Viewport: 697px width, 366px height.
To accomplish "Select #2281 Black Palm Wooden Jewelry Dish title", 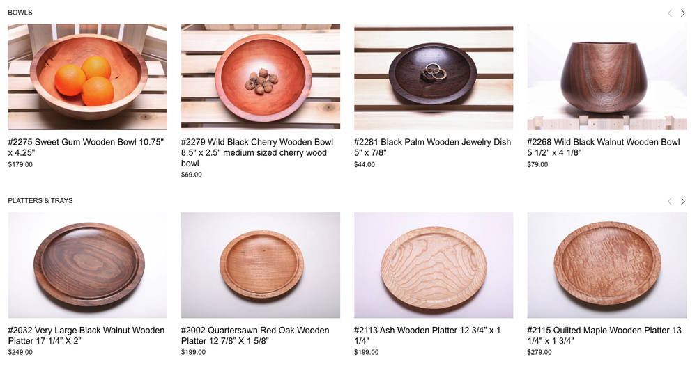I will (432, 148).
